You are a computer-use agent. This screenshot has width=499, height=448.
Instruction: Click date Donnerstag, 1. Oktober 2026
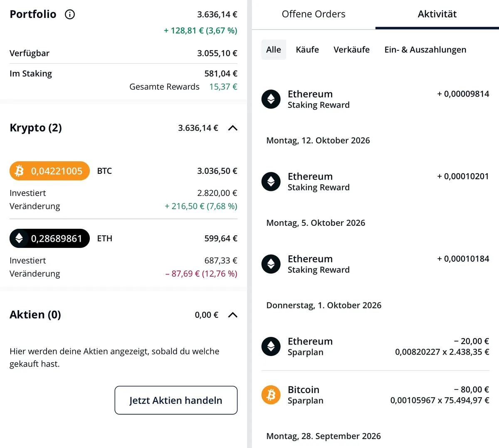coord(324,305)
